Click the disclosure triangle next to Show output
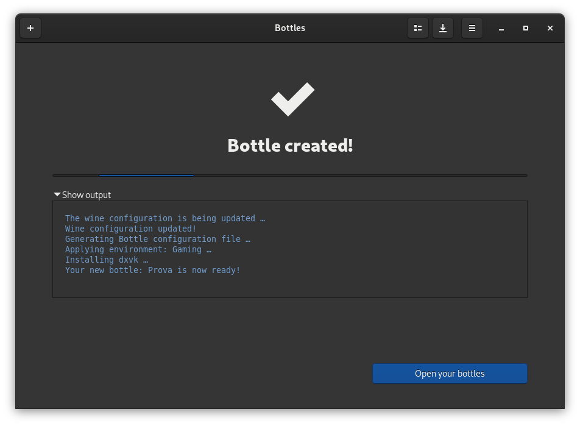Image resolution: width=580 pixels, height=426 pixels. click(x=57, y=194)
